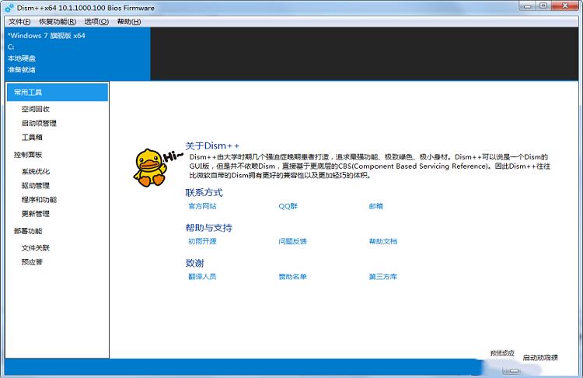Open 系统优化 in the sidebar
The height and width of the screenshot is (378, 583).
point(35,172)
